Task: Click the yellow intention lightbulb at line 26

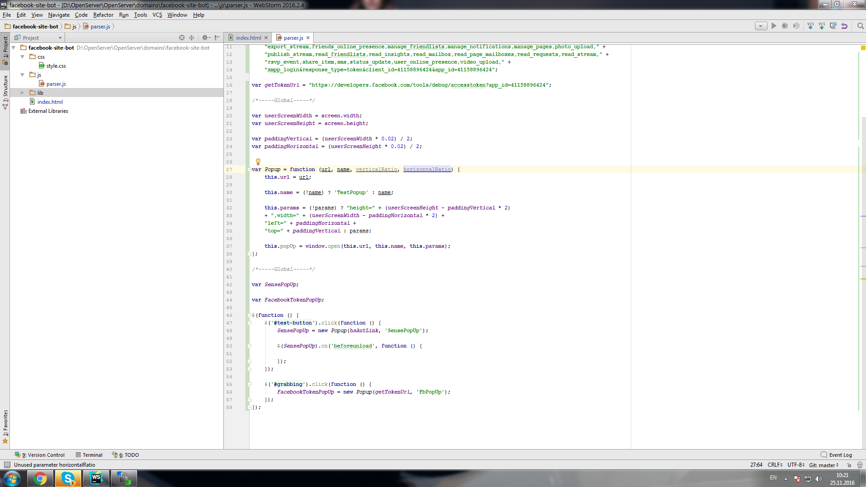Action: click(x=258, y=162)
